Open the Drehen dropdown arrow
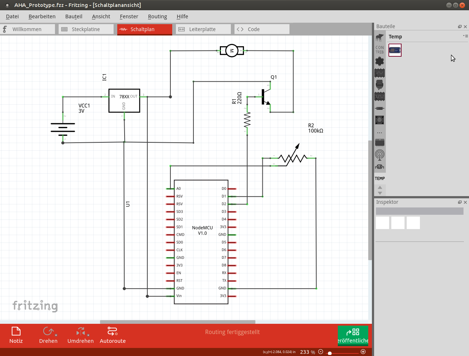 (56, 335)
